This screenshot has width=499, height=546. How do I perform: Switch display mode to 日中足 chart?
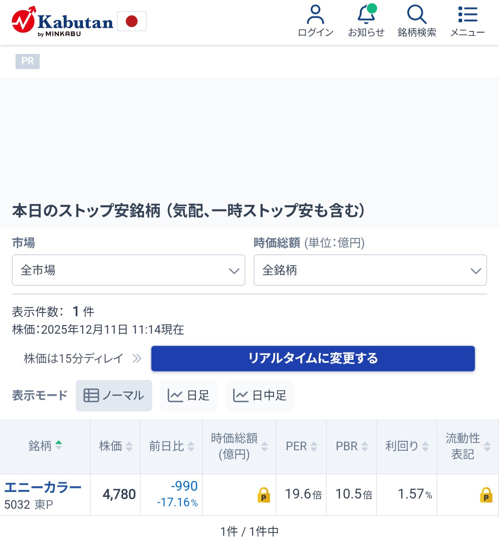pyautogui.click(x=260, y=395)
